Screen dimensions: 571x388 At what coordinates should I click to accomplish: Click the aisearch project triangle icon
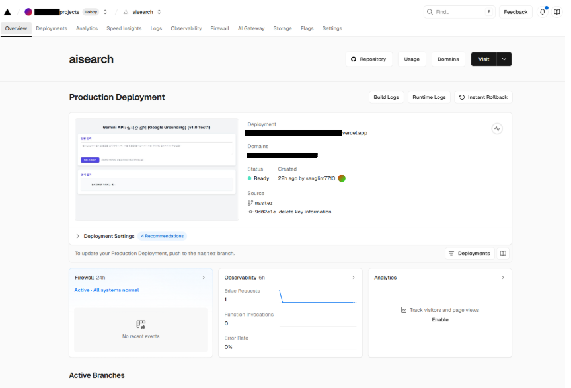(126, 12)
